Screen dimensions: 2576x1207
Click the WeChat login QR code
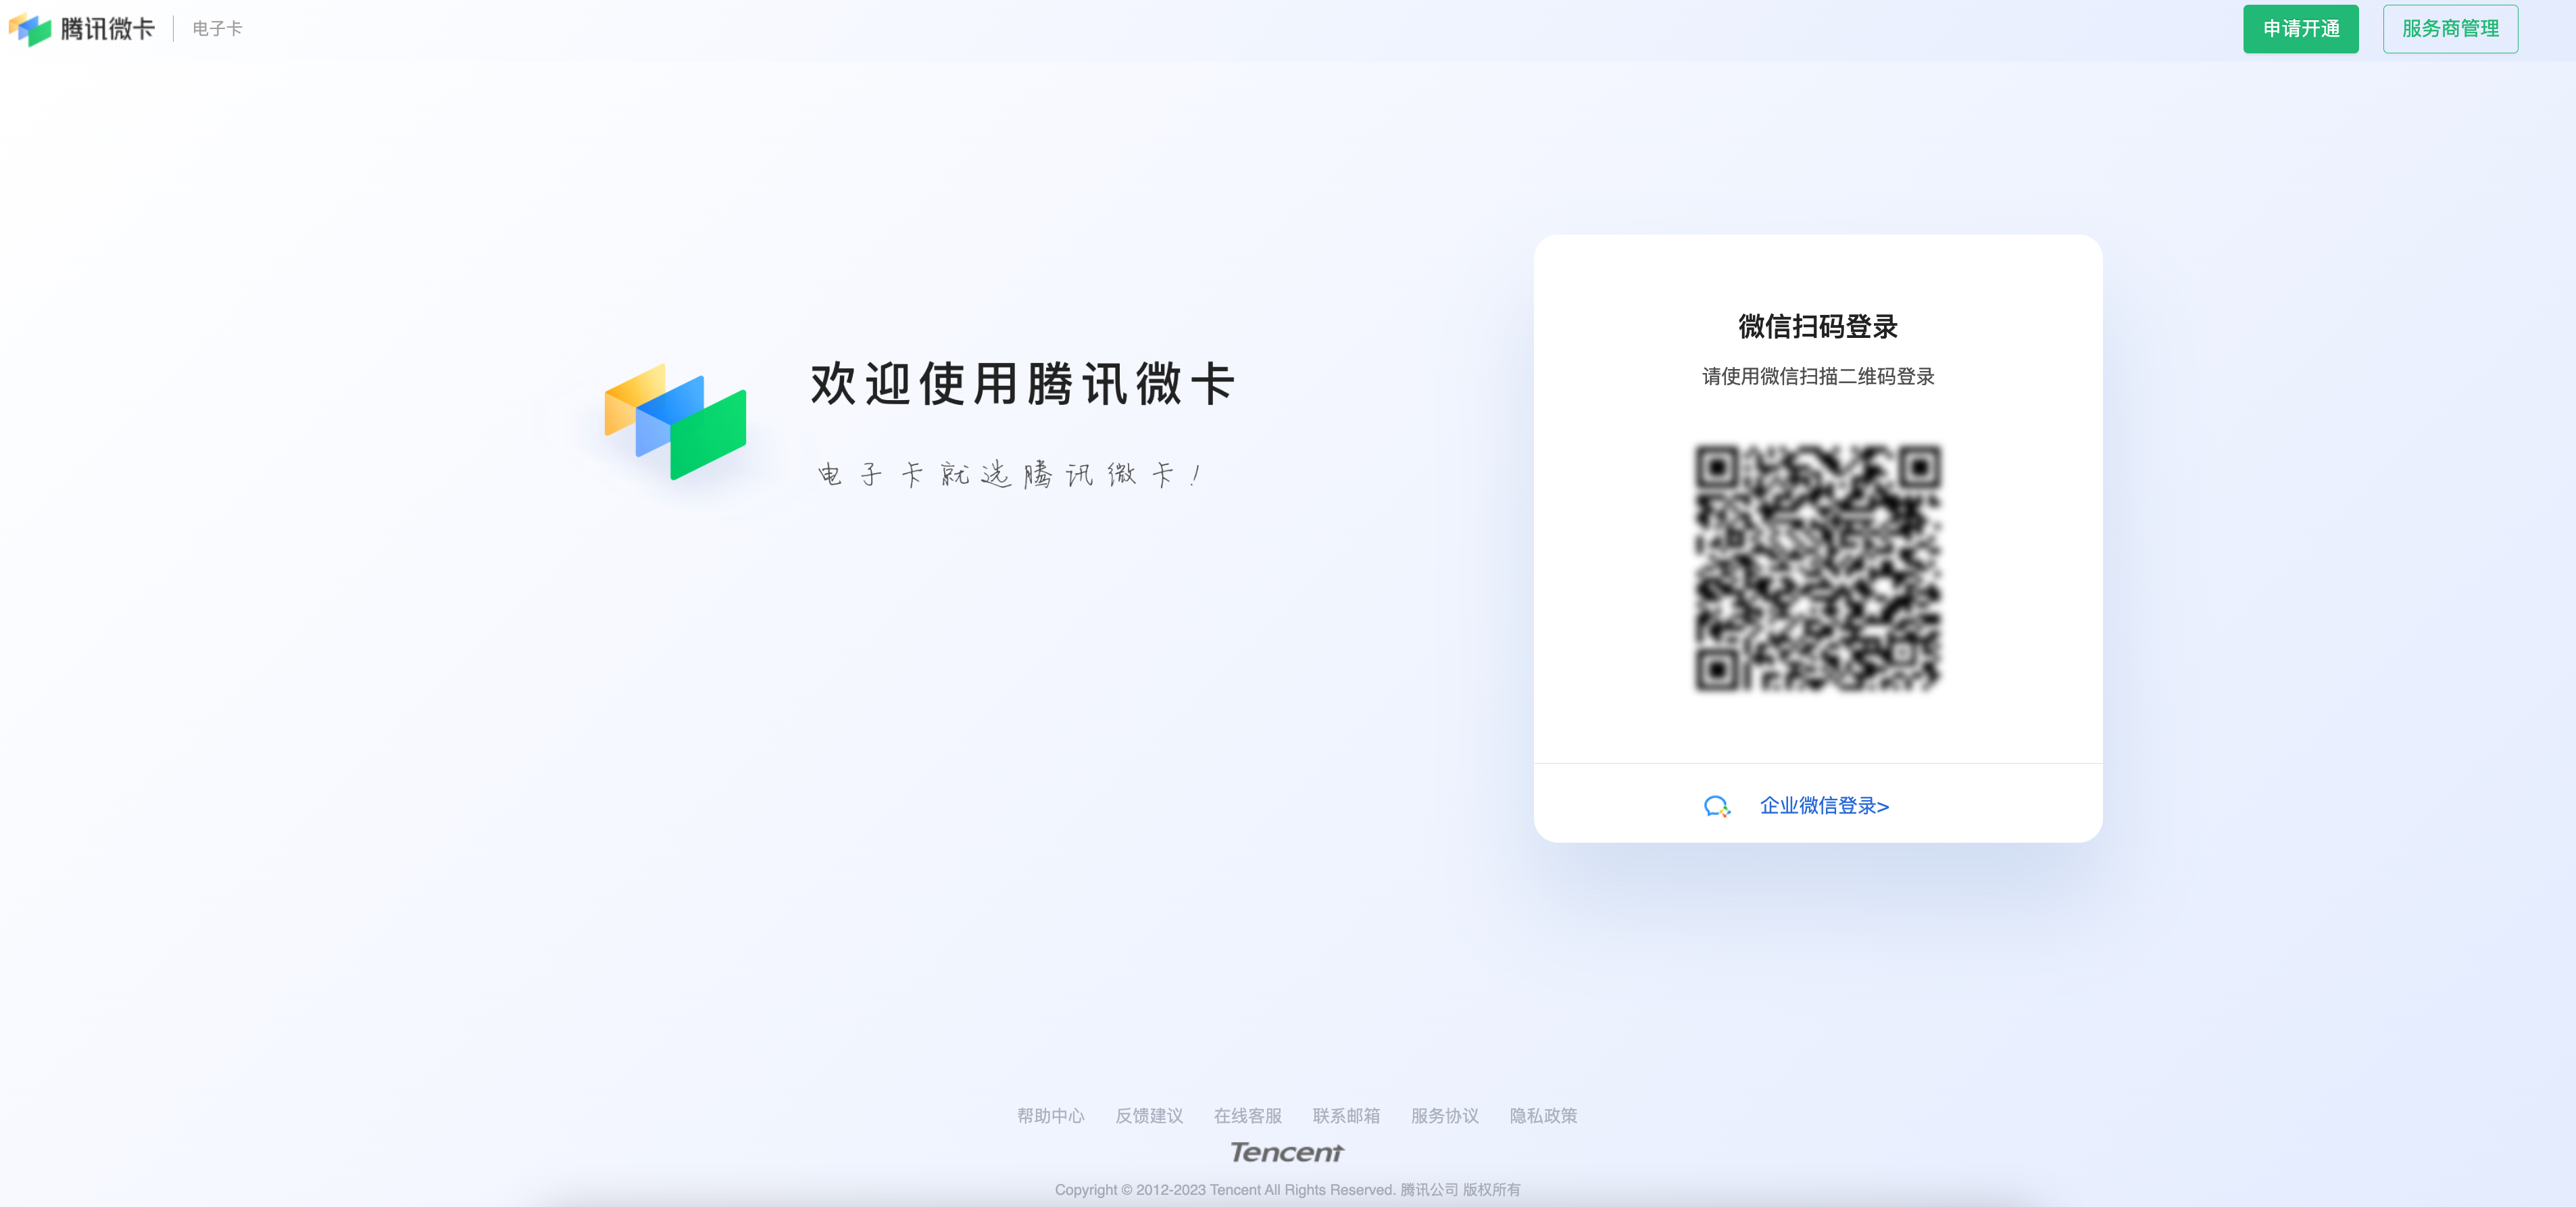(x=1818, y=567)
